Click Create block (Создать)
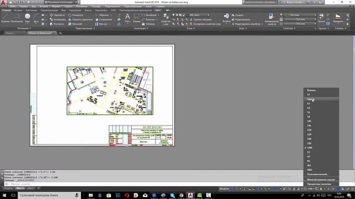 pos(237,15)
